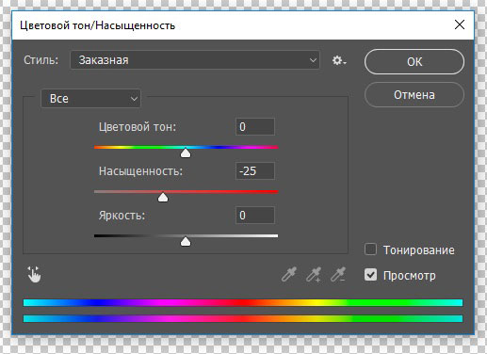Click the Насыщенность slider handle

163,197
